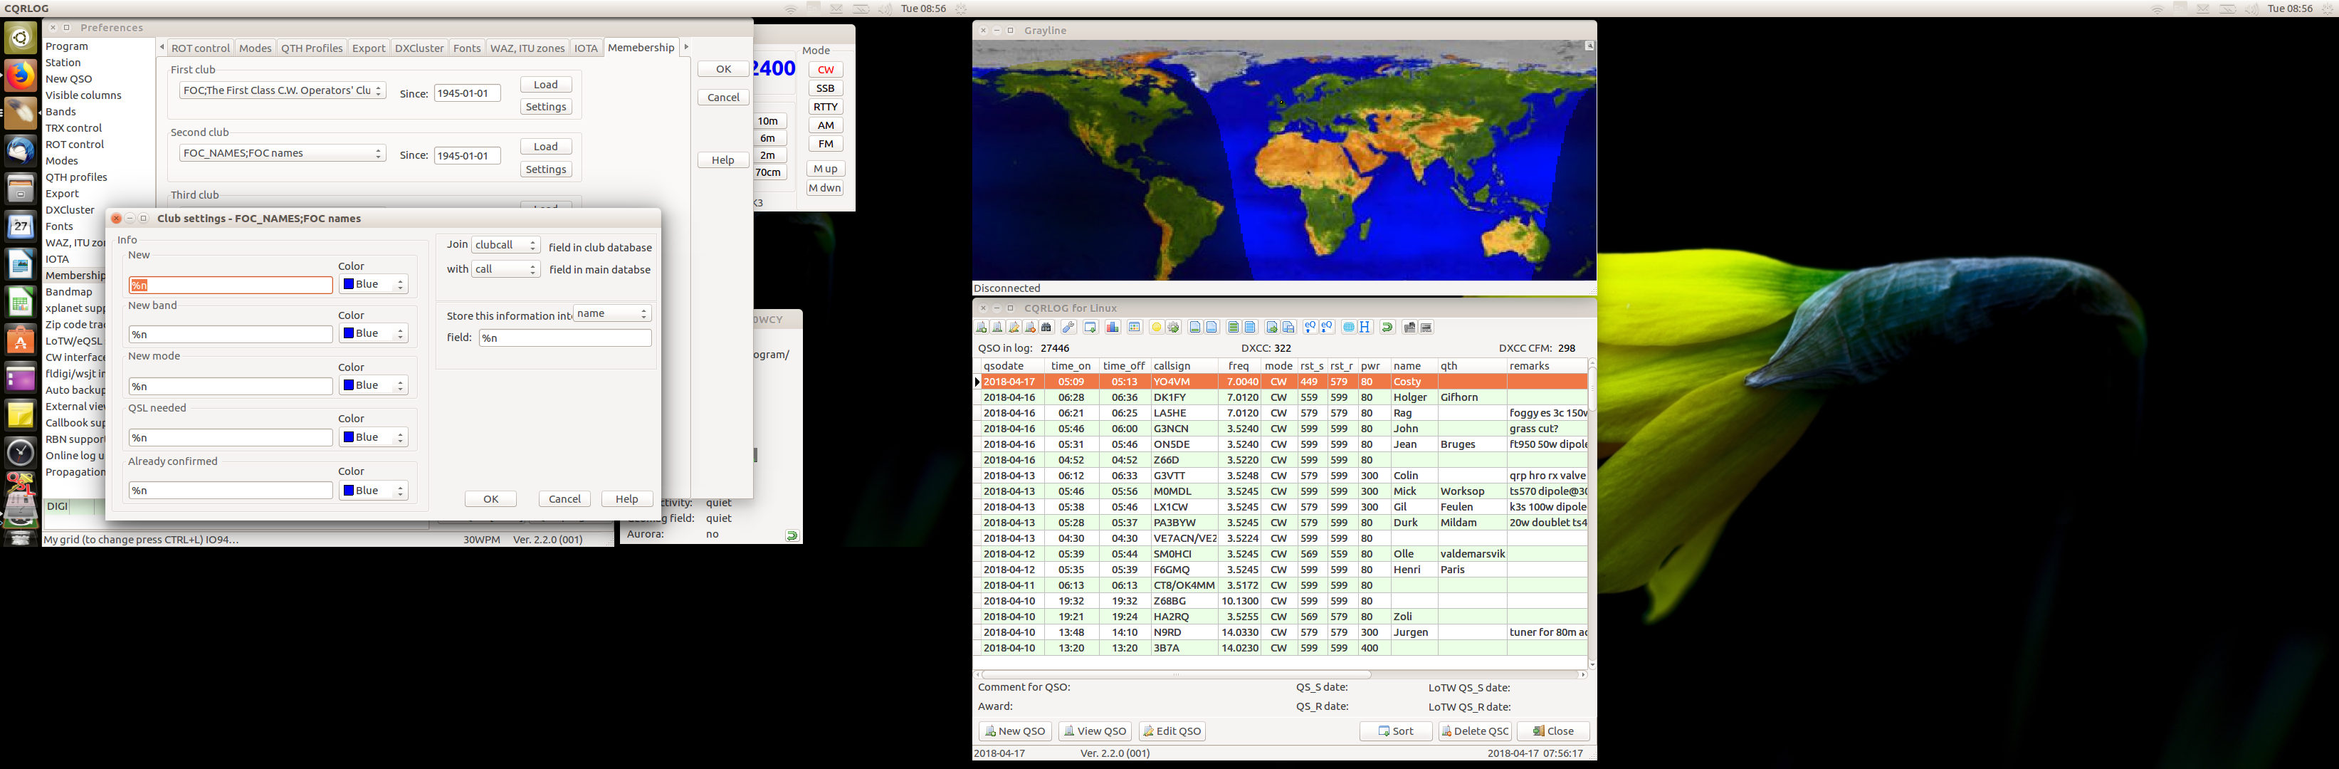Click the Delete QSO toolbar icon with red minus
The image size is (2339, 769).
click(1031, 327)
